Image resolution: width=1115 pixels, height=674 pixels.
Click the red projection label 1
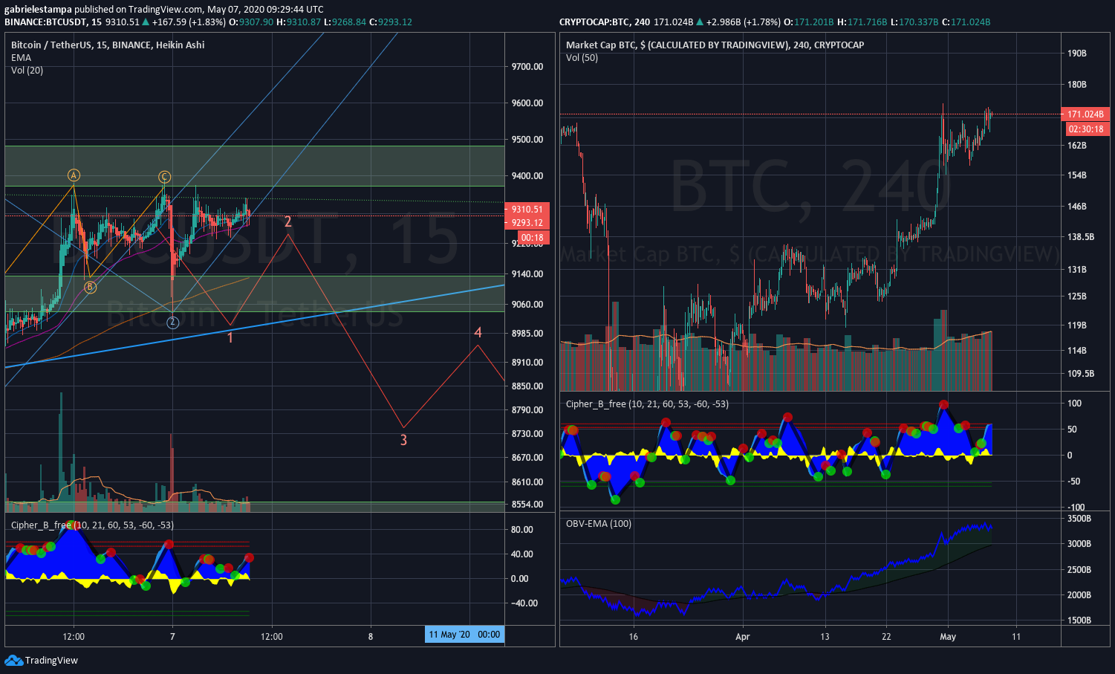point(230,338)
